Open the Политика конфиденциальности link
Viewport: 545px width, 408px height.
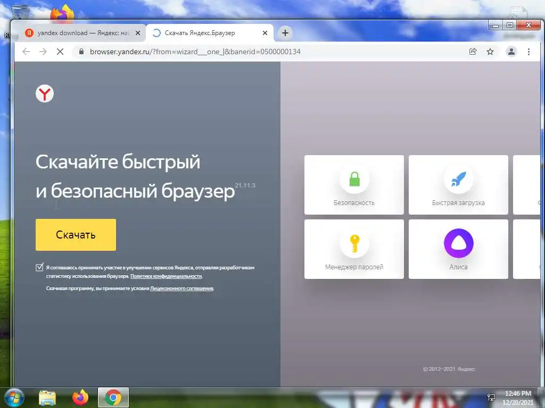pyautogui.click(x=166, y=276)
